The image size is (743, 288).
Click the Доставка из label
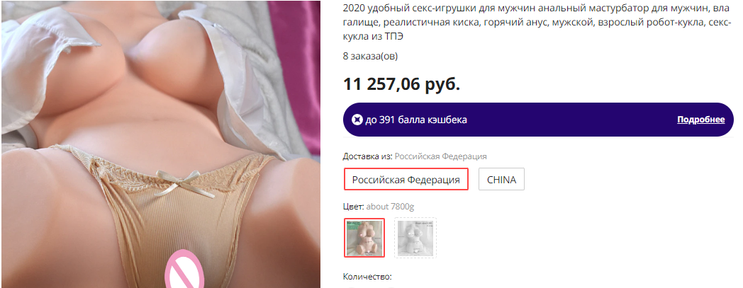tap(368, 156)
